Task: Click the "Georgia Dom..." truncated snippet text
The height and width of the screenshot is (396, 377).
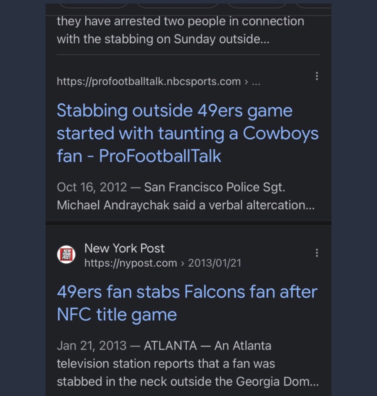Action: [x=277, y=381]
